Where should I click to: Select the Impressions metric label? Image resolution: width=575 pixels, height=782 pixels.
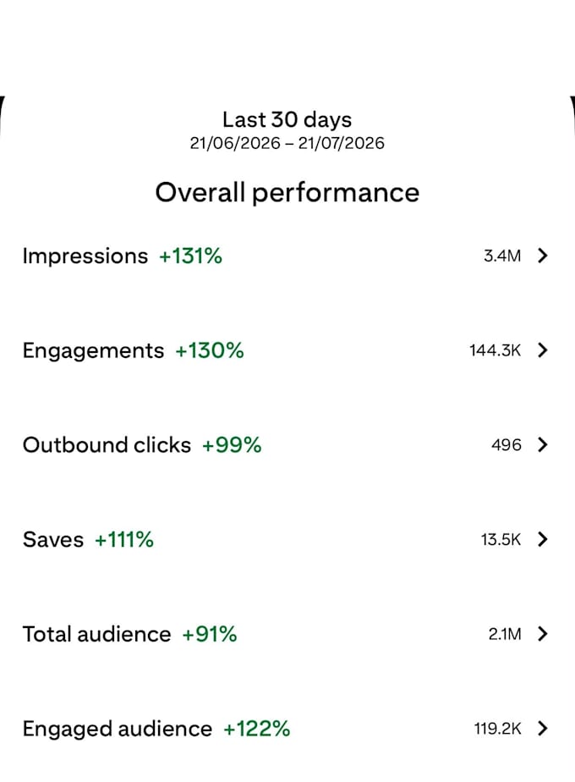point(85,256)
